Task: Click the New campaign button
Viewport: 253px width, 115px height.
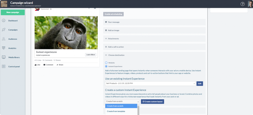Action: coord(13,12)
